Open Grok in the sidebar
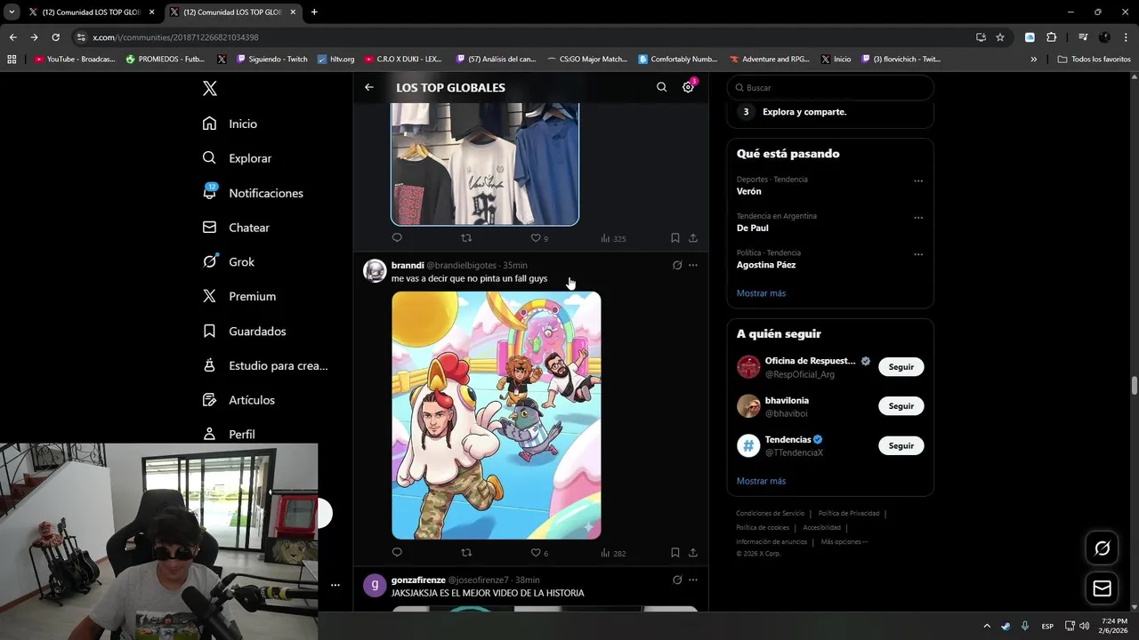 pyautogui.click(x=229, y=262)
